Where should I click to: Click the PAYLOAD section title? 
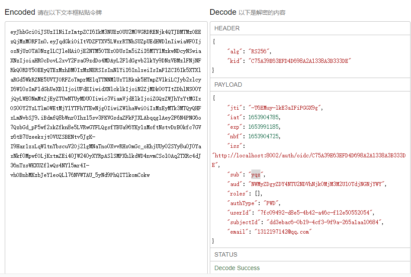(228, 85)
